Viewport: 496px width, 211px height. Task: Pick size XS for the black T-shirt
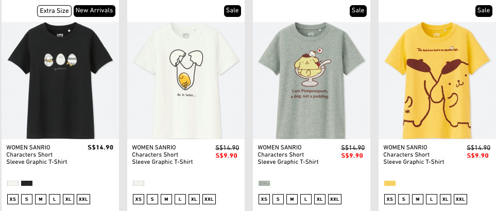[13, 199]
